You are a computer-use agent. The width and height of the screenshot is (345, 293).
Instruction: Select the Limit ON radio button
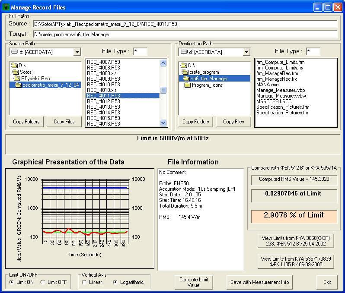tap(12, 282)
